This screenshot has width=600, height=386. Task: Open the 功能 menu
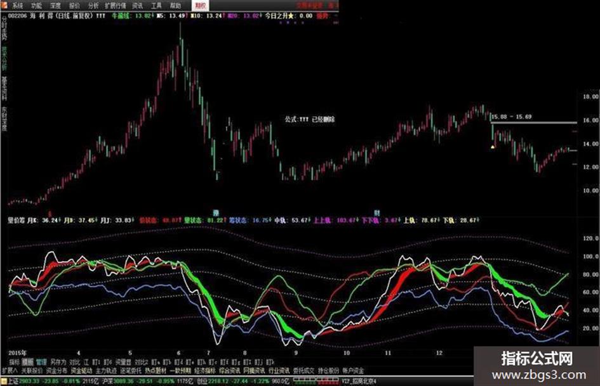tap(37, 6)
